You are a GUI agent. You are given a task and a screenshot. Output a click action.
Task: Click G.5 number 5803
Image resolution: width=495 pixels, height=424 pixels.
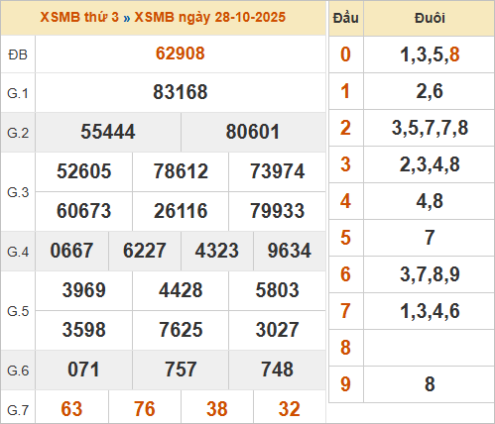point(277,290)
